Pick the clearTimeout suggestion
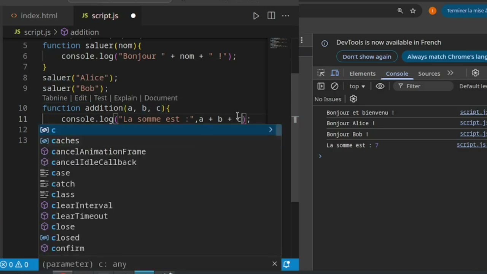This screenshot has height=274, width=487. [160, 216]
